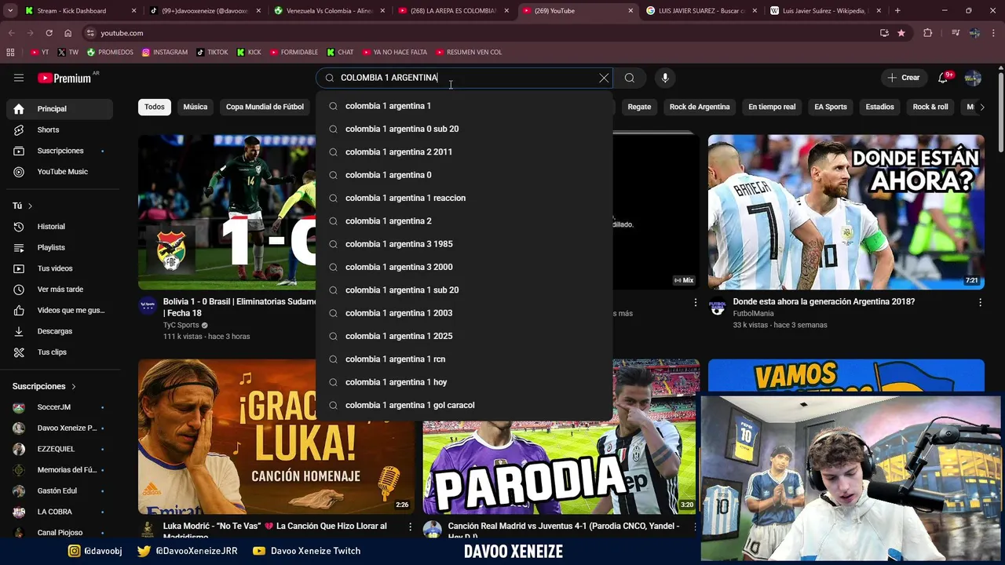
Task: Click the FutbolMania channel name
Action: 753,313
